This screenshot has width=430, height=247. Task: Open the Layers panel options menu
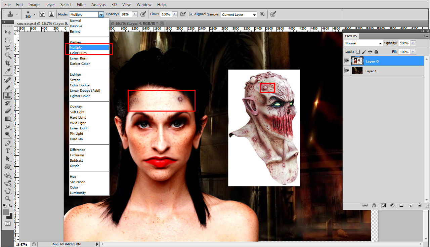click(426, 36)
